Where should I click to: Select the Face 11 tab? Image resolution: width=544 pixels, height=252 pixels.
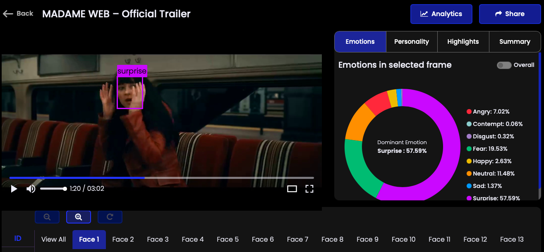click(439, 239)
